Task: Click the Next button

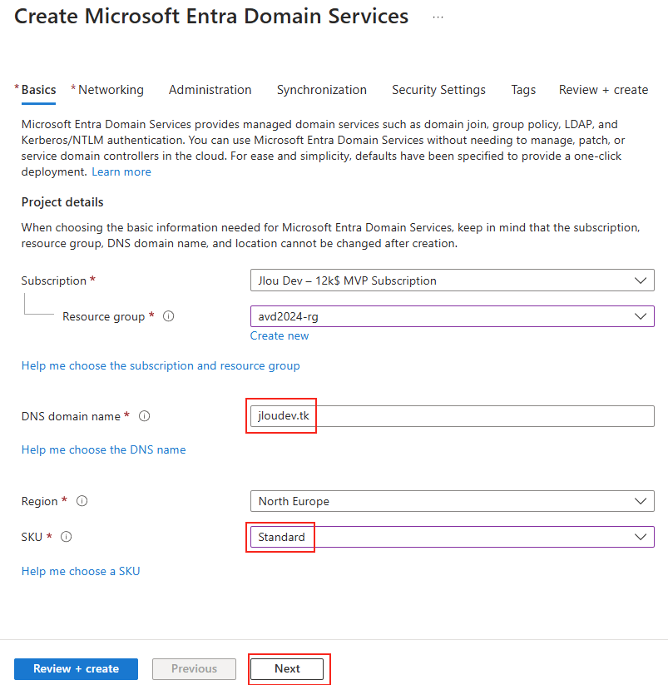Action: tap(287, 669)
